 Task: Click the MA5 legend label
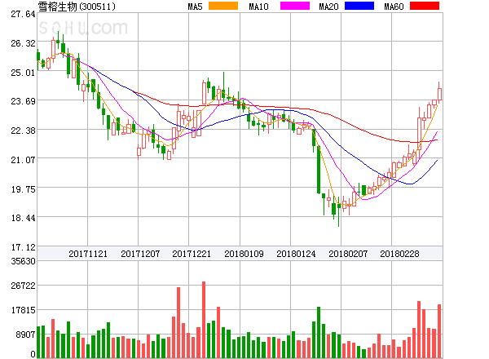(x=195, y=7)
